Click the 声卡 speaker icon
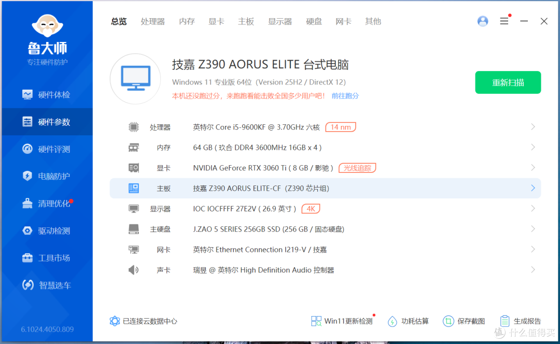The image size is (560, 344). (x=134, y=270)
